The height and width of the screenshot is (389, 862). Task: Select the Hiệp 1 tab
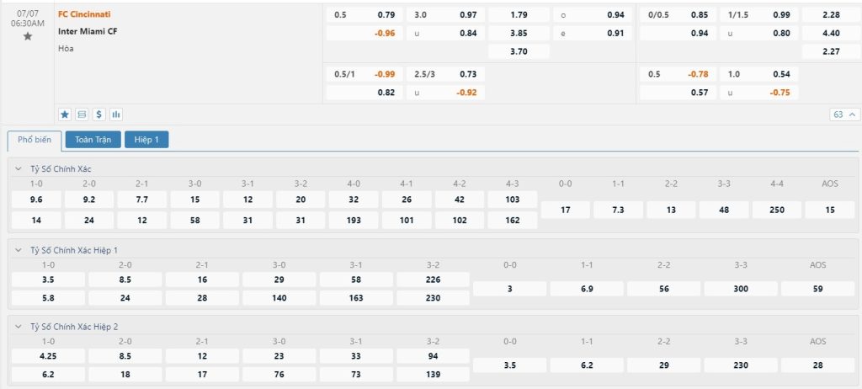pos(146,140)
